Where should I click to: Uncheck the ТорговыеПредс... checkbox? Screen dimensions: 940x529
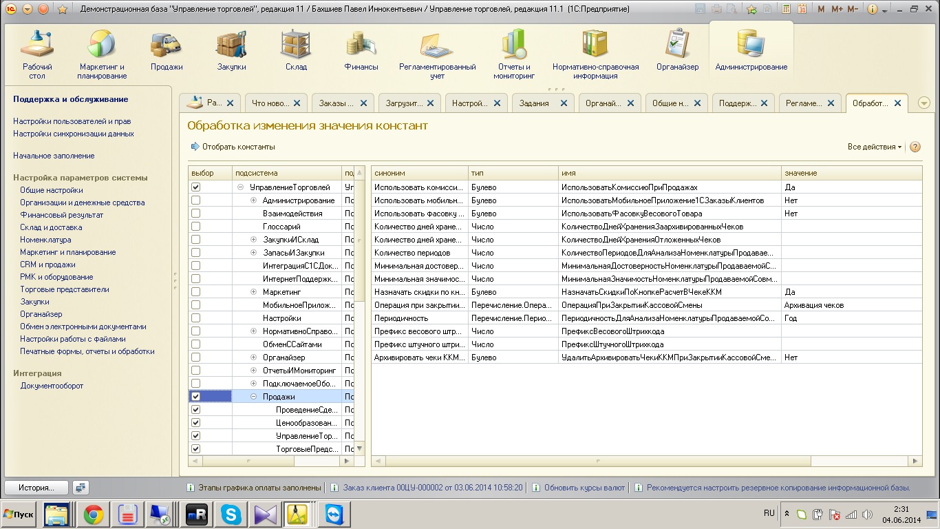[x=196, y=449]
